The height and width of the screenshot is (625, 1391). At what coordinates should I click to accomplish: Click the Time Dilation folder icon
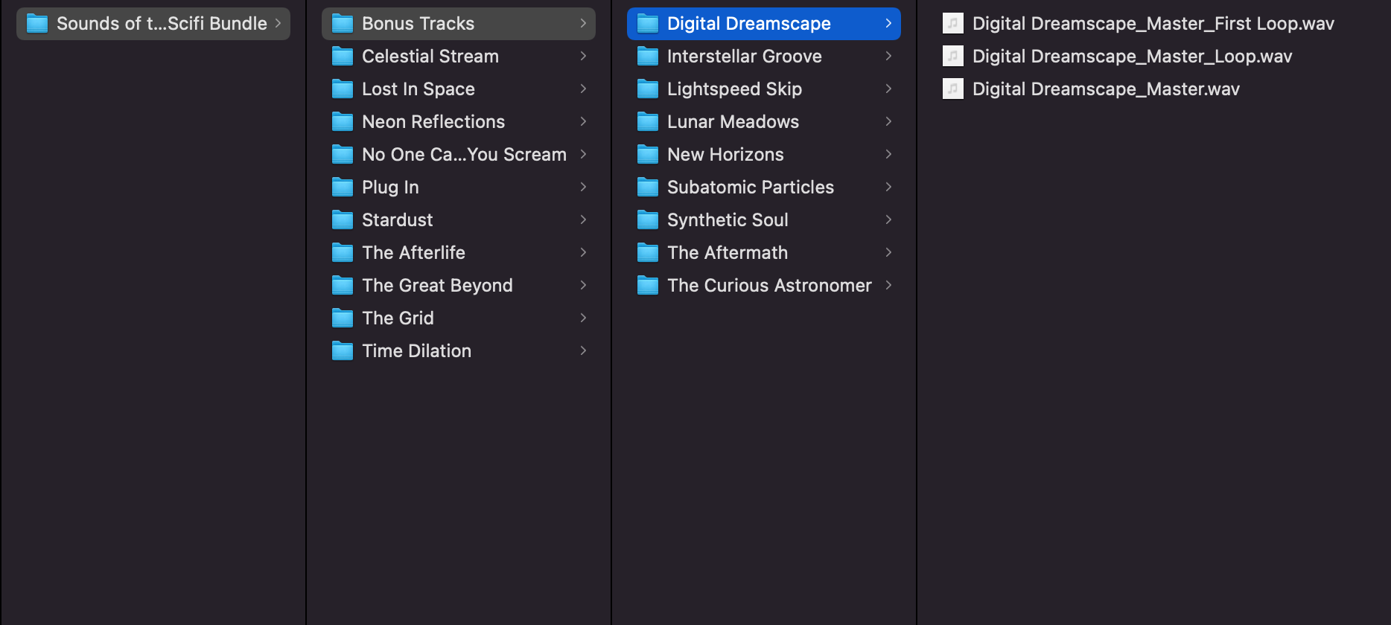[343, 351]
